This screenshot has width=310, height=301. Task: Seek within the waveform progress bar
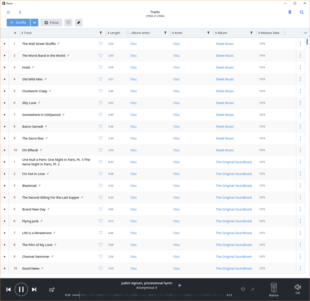tap(148, 295)
